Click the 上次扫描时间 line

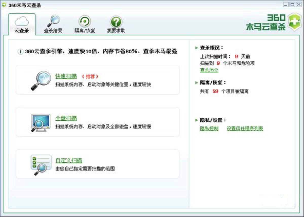(x=225, y=56)
